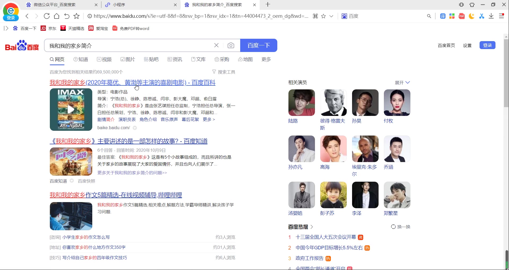Screen dimensions: 509x270
Task: Open the 演职员表 sub-link
Action: click(127, 120)
